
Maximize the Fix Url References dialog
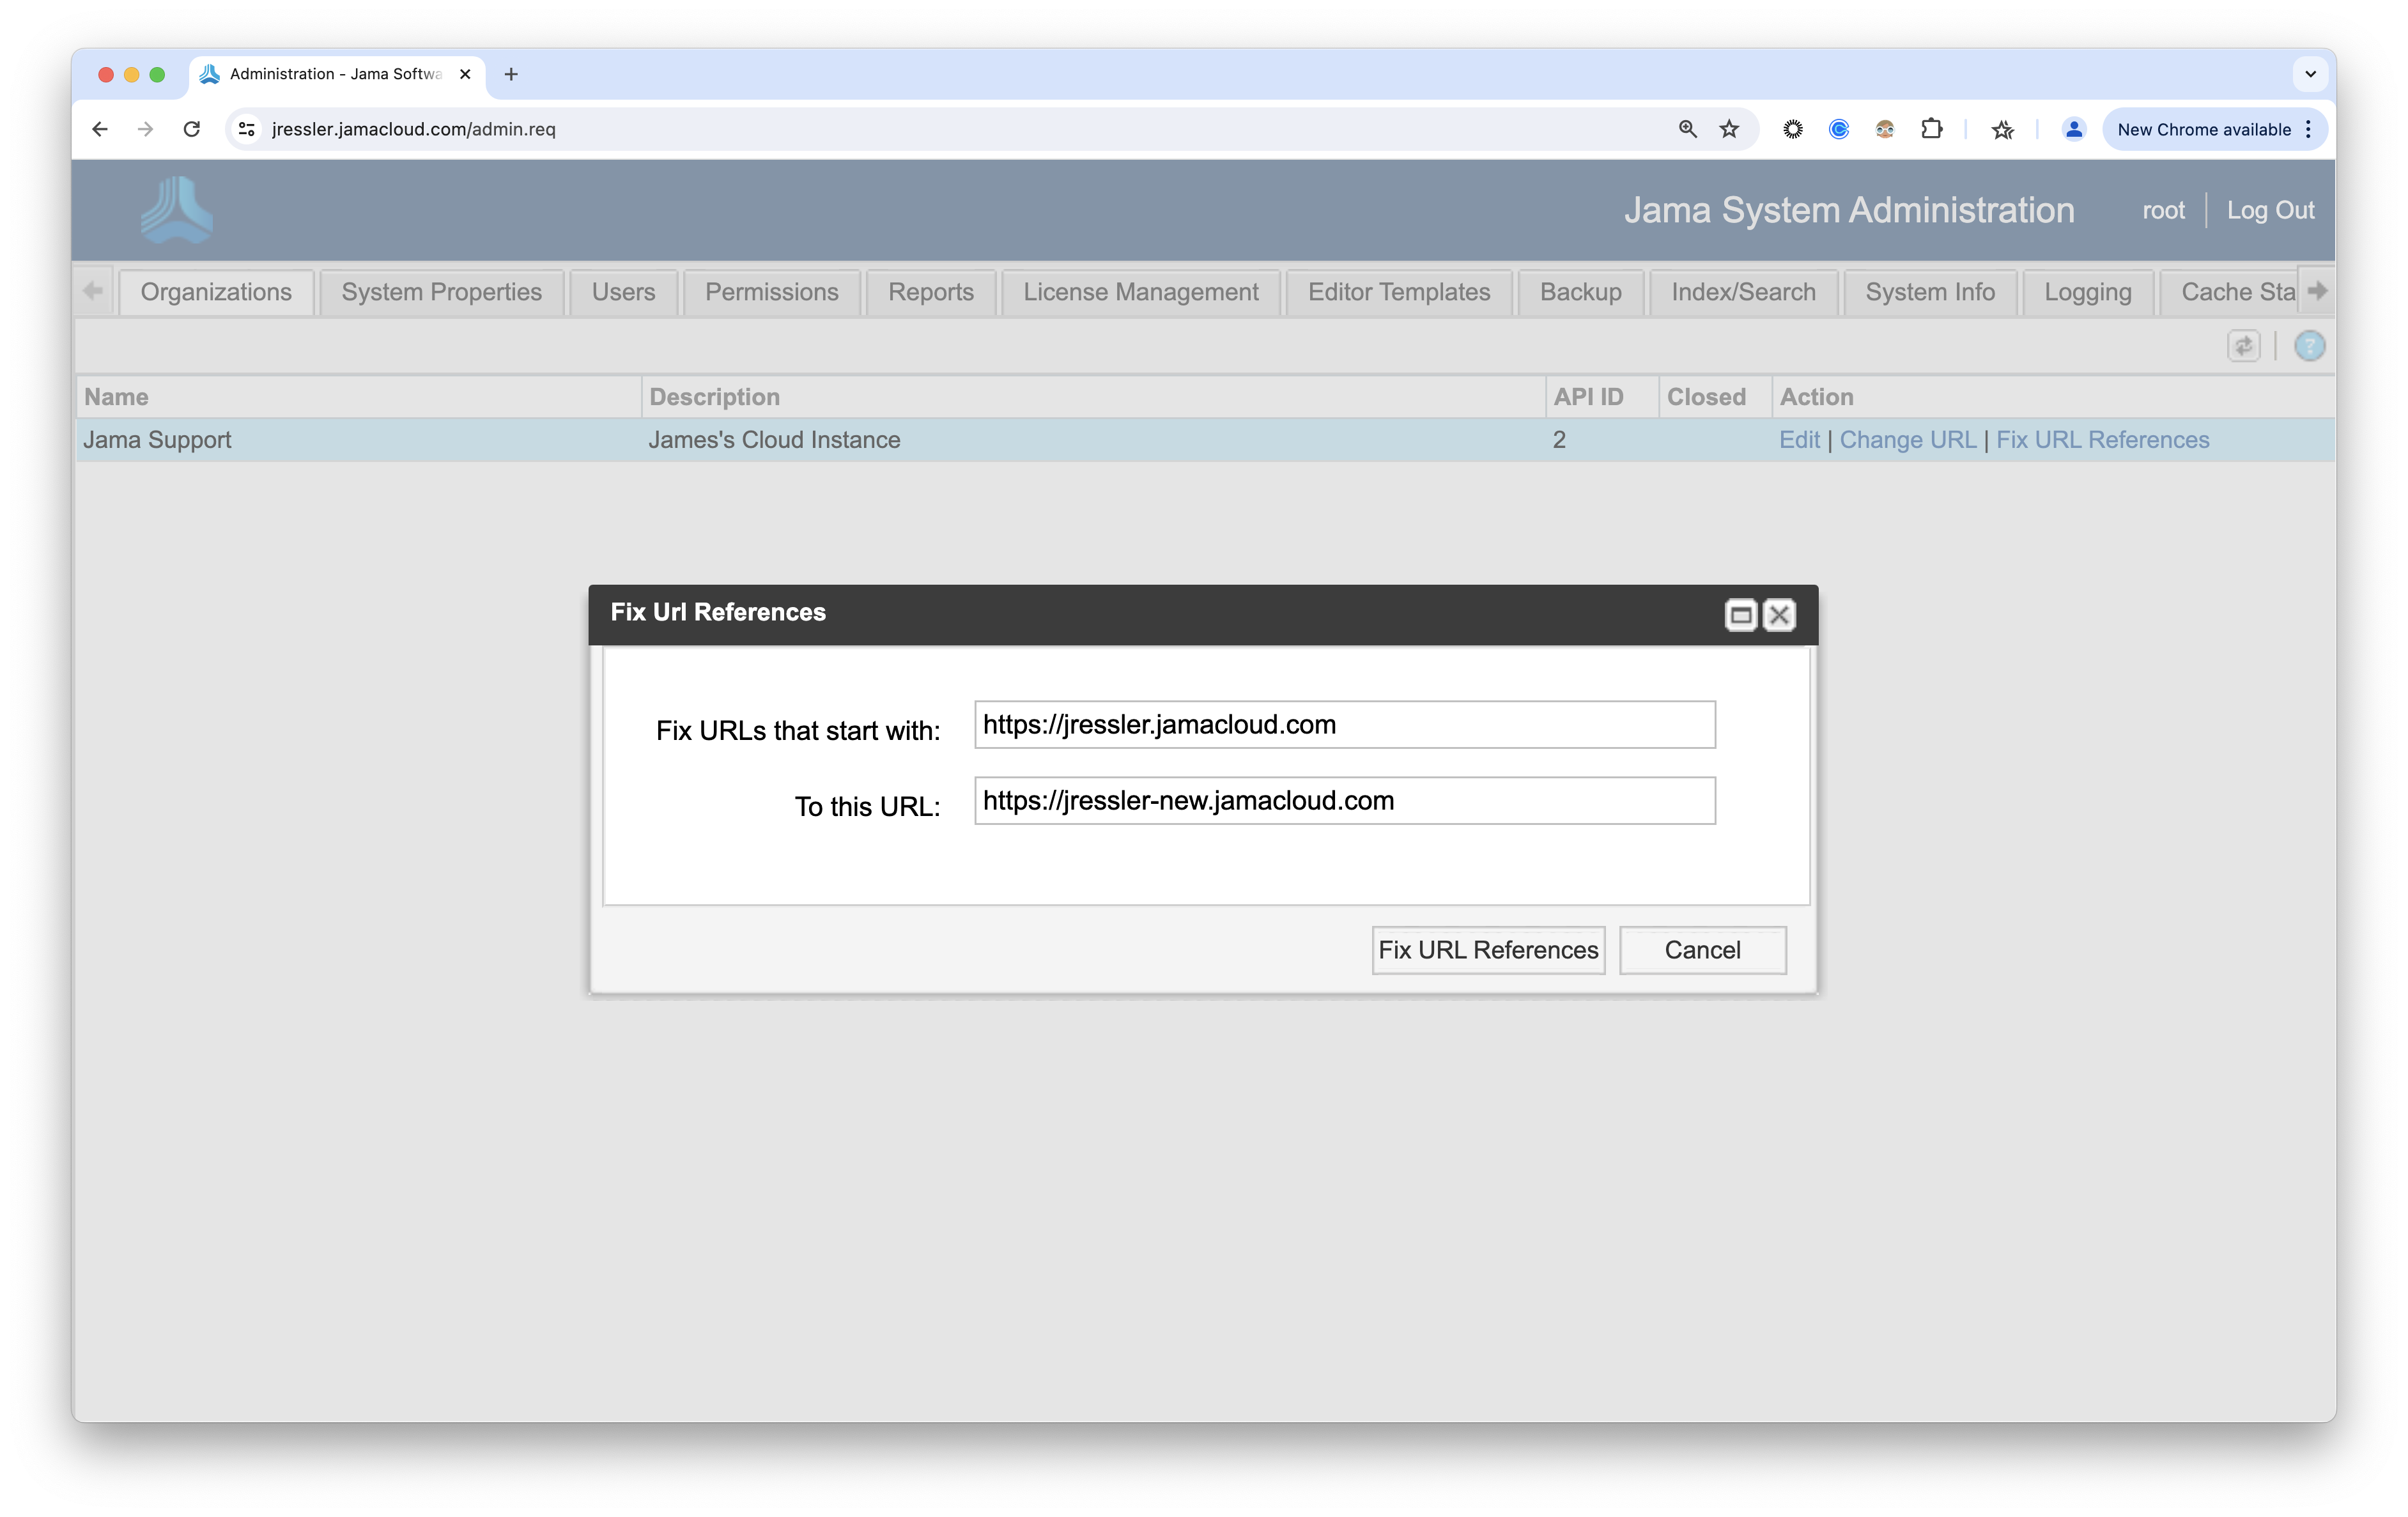[1740, 614]
